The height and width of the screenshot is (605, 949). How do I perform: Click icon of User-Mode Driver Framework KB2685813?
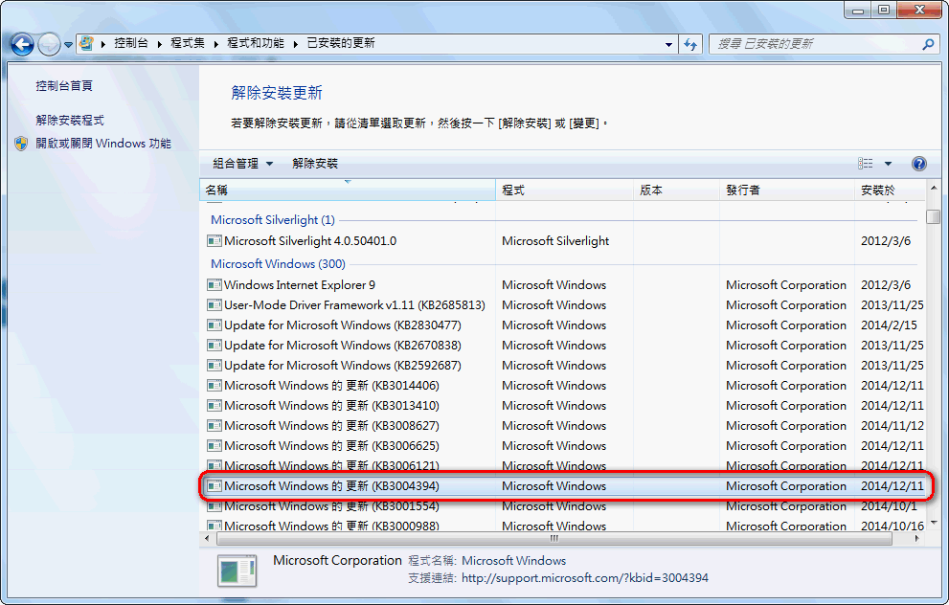tap(215, 305)
